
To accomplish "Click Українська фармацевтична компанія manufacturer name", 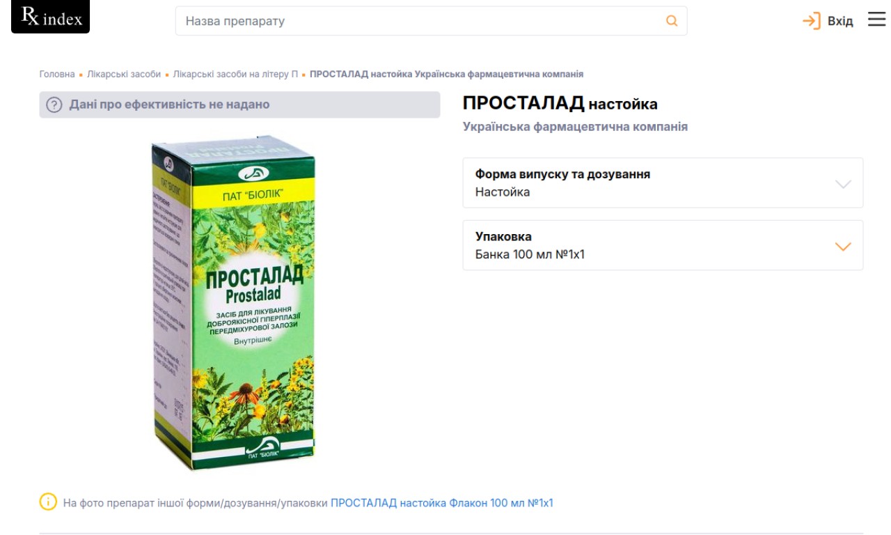I will point(575,127).
